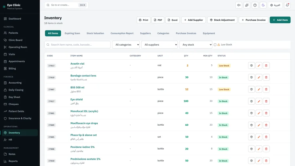Click stock adjust icon for Avastin vial
The height and width of the screenshot is (166, 295).
click(x=251, y=66)
